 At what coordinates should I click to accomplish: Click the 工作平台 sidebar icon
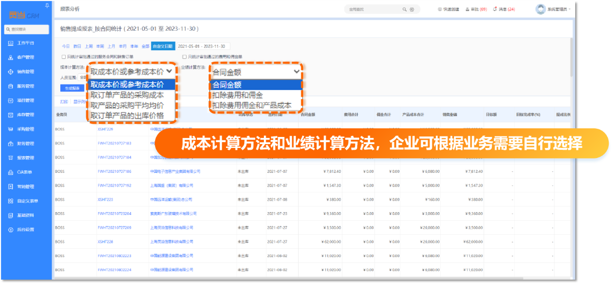pos(11,43)
